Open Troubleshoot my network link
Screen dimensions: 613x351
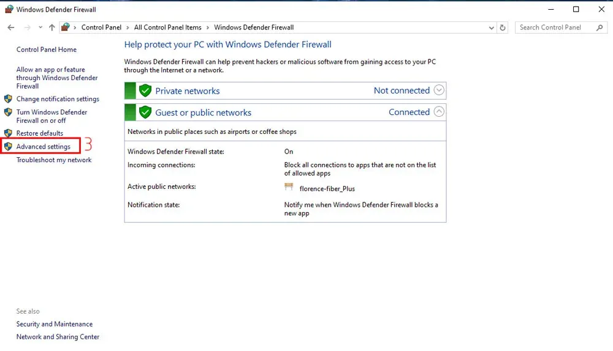click(x=54, y=160)
